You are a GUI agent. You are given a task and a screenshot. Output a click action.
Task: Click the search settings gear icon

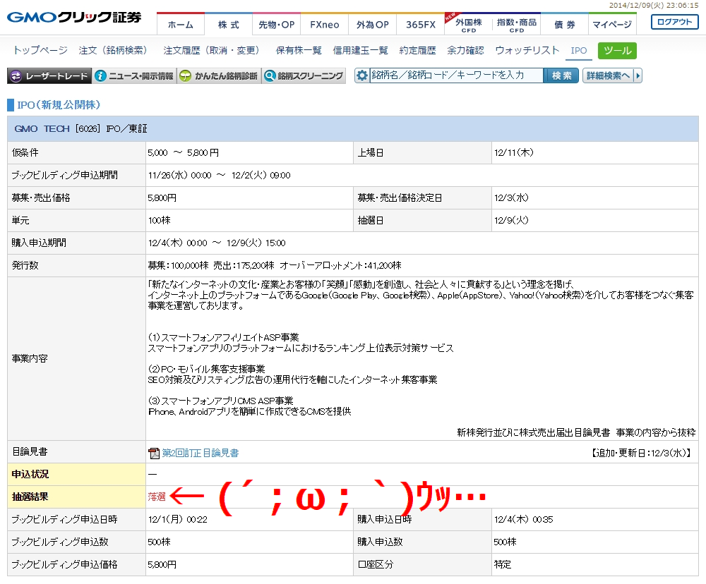point(362,76)
